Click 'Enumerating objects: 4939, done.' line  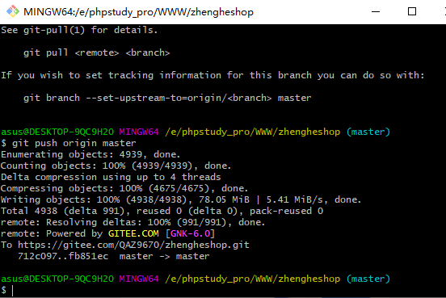90,154
